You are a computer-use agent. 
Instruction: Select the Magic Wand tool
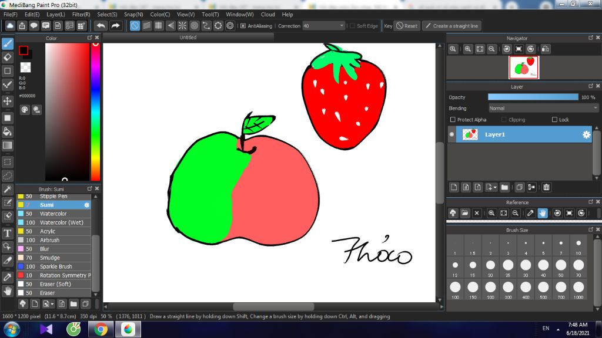[x=8, y=190]
